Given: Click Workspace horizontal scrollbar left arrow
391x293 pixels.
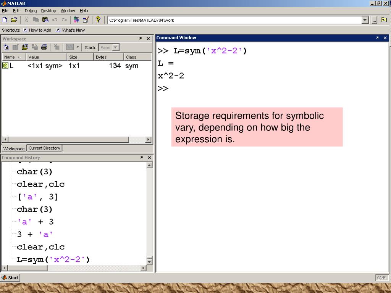Looking at the screenshot, I should pos(5,140).
